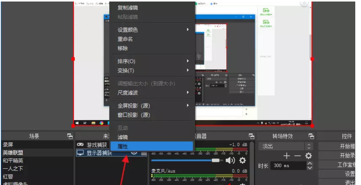
Task: Select the 英雄联盟 scene
Action: 37,153
